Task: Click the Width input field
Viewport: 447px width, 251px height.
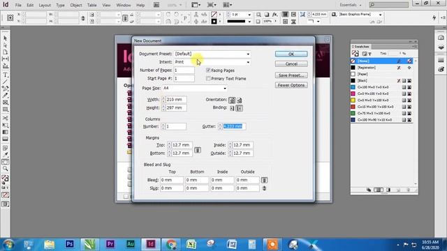Action: tap(176, 100)
